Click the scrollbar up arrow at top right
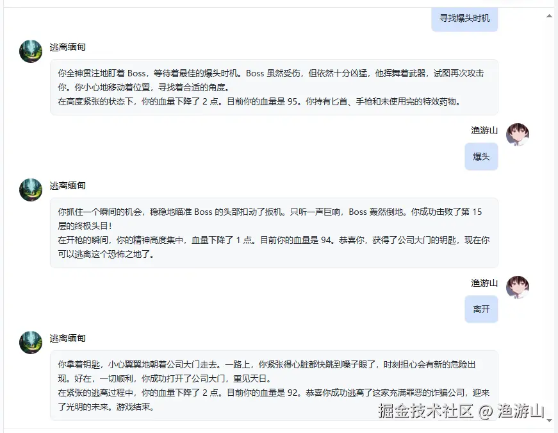 (549, 16)
